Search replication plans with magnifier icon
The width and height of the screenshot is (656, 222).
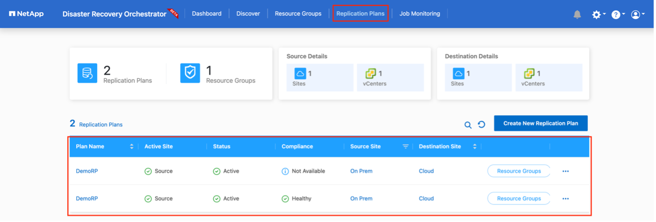tap(468, 125)
